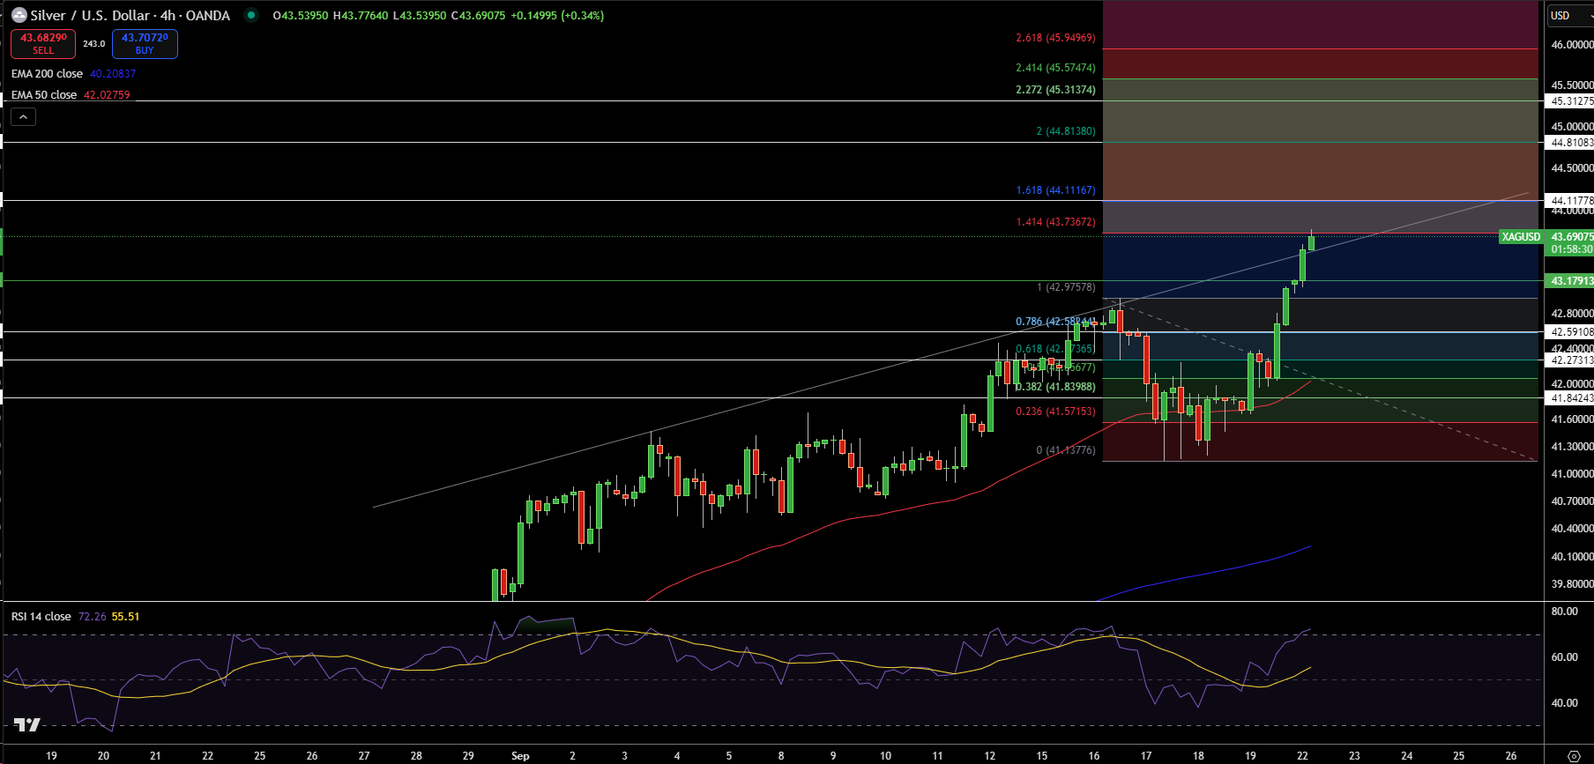The width and height of the screenshot is (1594, 764).
Task: Click the 0 (41.13776) Fibonacci label
Action: [1066, 450]
